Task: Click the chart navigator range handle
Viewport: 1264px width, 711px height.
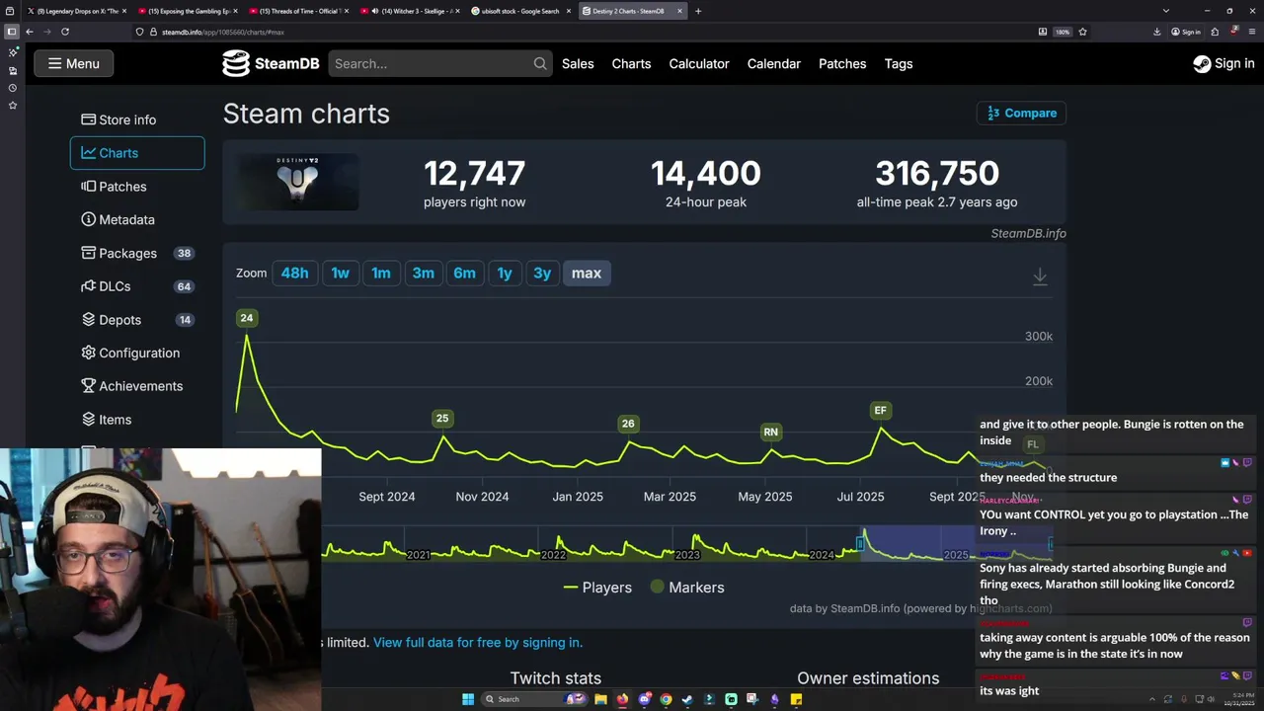Action: (x=860, y=543)
